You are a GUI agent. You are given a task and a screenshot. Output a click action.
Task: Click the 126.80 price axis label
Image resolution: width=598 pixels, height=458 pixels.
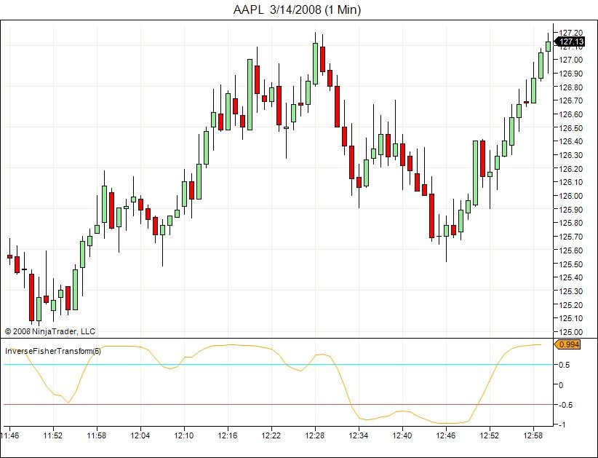[x=570, y=87]
